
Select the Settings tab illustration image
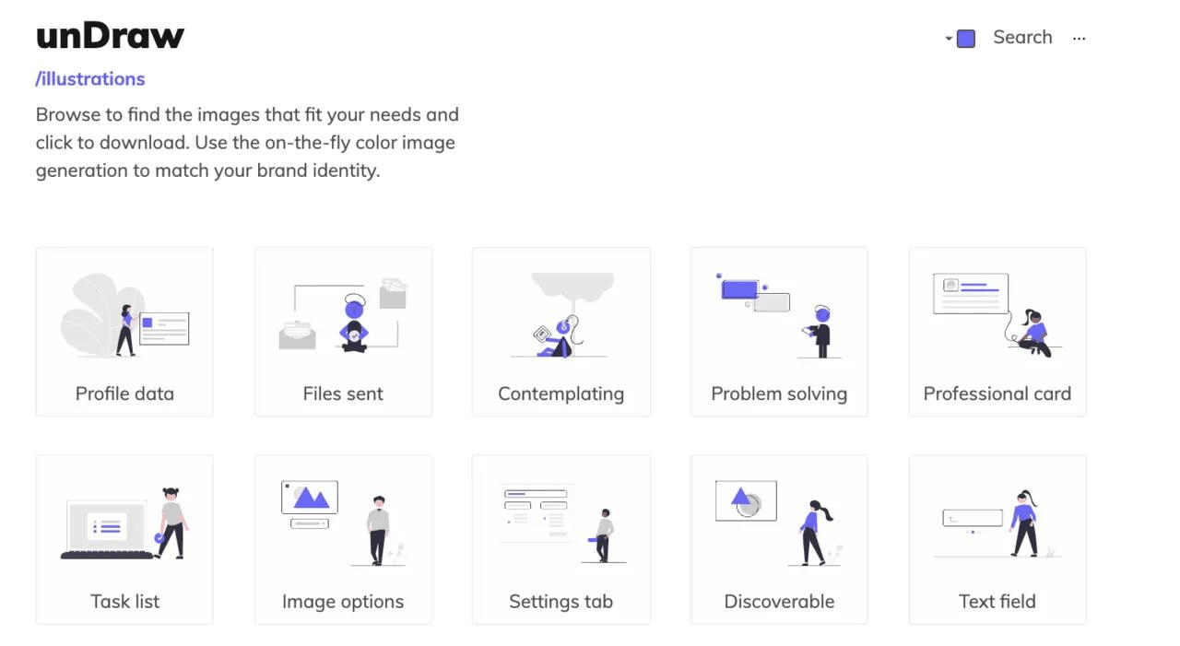coord(560,523)
